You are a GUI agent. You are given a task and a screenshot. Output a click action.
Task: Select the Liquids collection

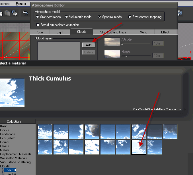pos(5,142)
